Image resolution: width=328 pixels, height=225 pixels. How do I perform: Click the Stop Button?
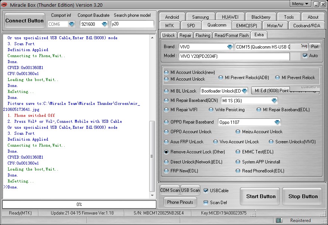click(x=303, y=196)
